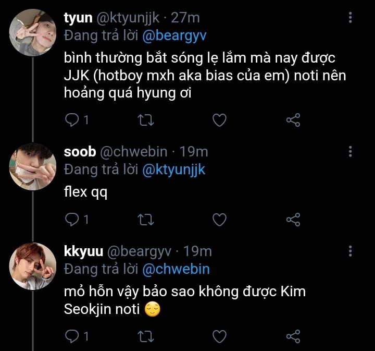Share kkyuu's tweet
Image resolution: width=375 pixels, height=351 pixels.
tap(293, 335)
